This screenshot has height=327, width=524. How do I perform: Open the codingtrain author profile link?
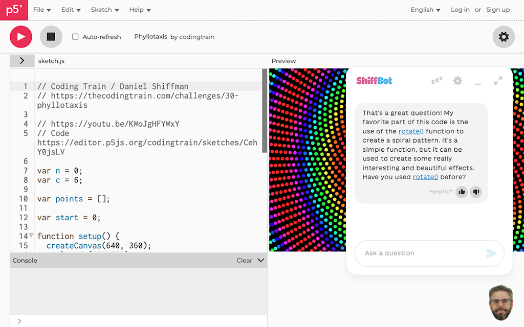(x=197, y=37)
